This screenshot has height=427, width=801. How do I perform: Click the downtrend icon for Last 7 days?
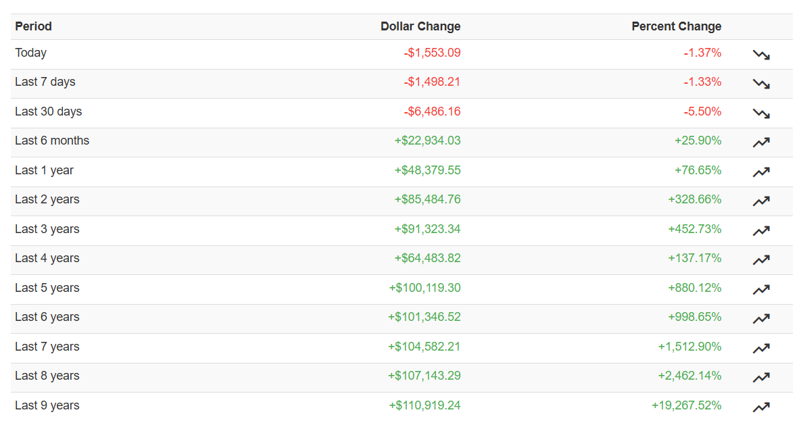click(x=761, y=84)
